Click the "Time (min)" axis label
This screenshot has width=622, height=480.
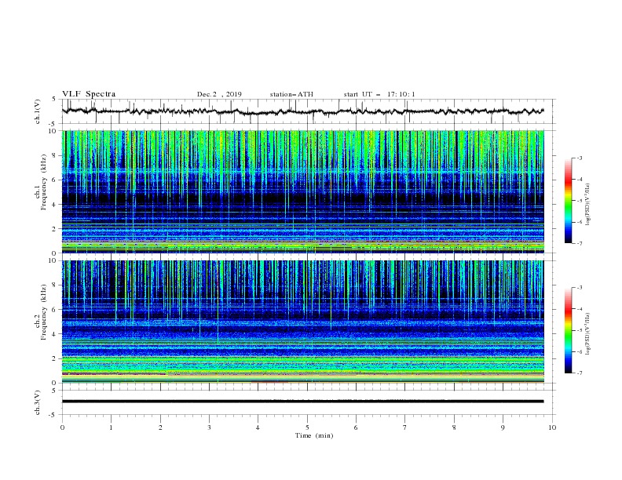[314, 435]
